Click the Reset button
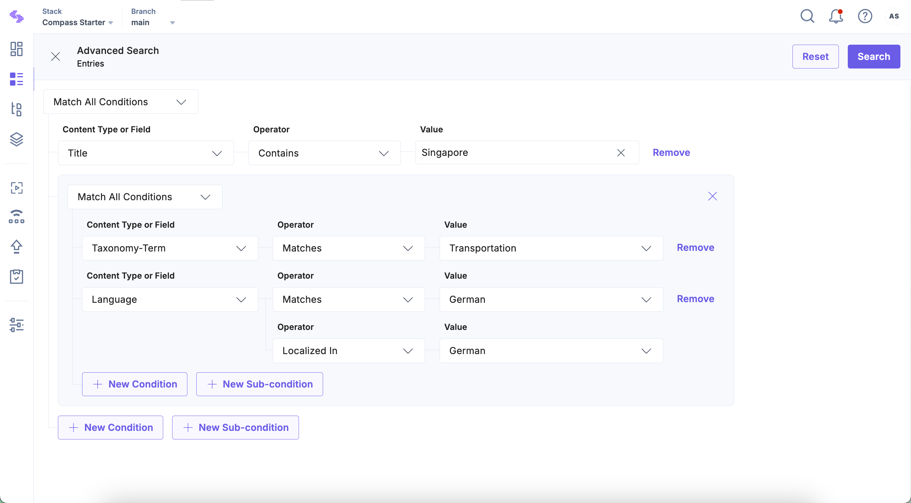 (815, 57)
